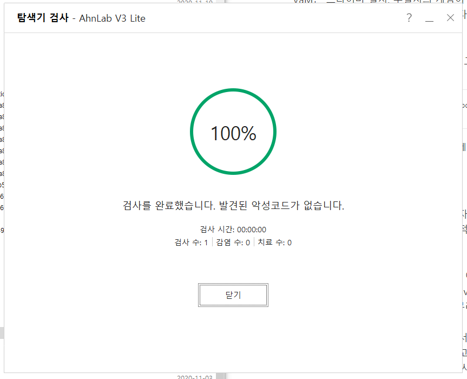The height and width of the screenshot is (379, 467).
Task: Click the 닫기 button
Action: 233,295
